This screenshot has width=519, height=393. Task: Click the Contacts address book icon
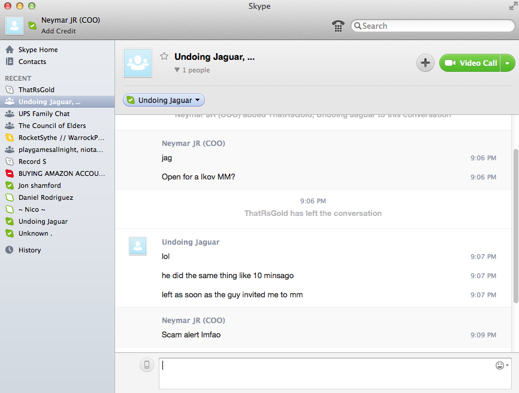(x=10, y=62)
